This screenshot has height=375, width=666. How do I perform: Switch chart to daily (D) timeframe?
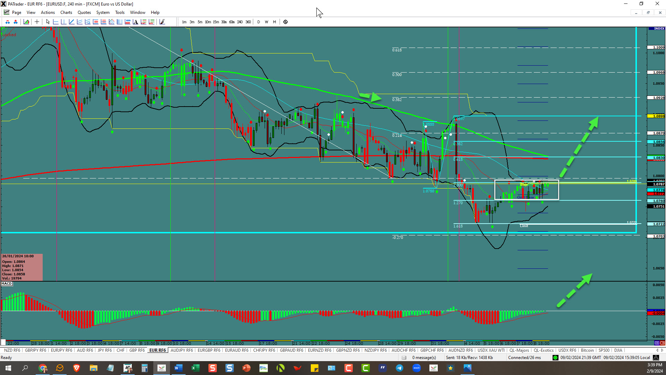258,22
